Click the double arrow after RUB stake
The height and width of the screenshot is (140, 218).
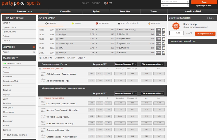(191, 33)
